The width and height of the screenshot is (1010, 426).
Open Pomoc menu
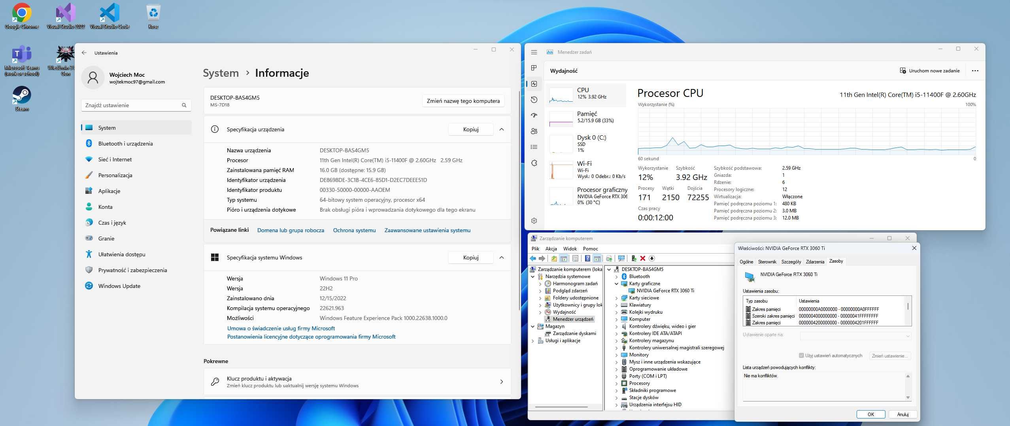590,249
